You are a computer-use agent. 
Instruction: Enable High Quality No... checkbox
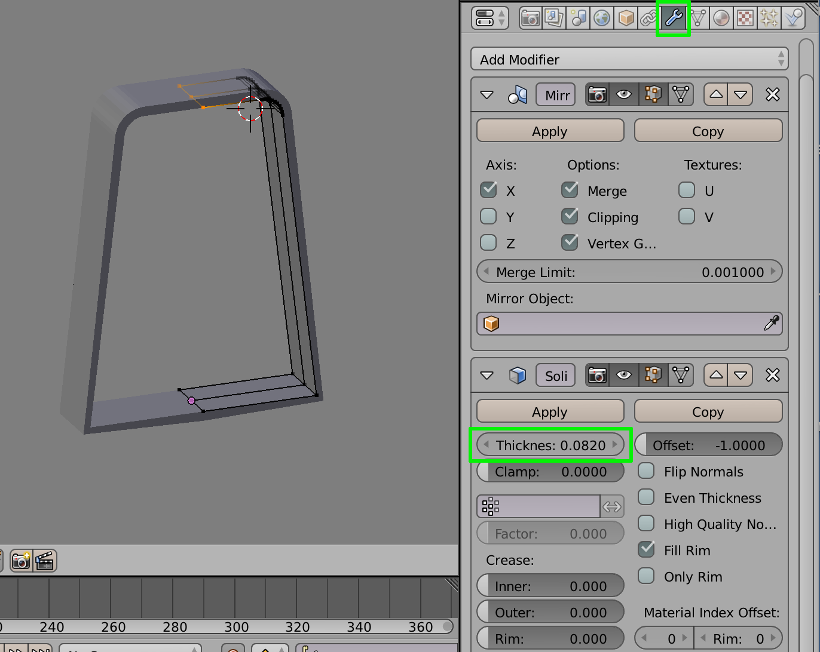(x=646, y=523)
